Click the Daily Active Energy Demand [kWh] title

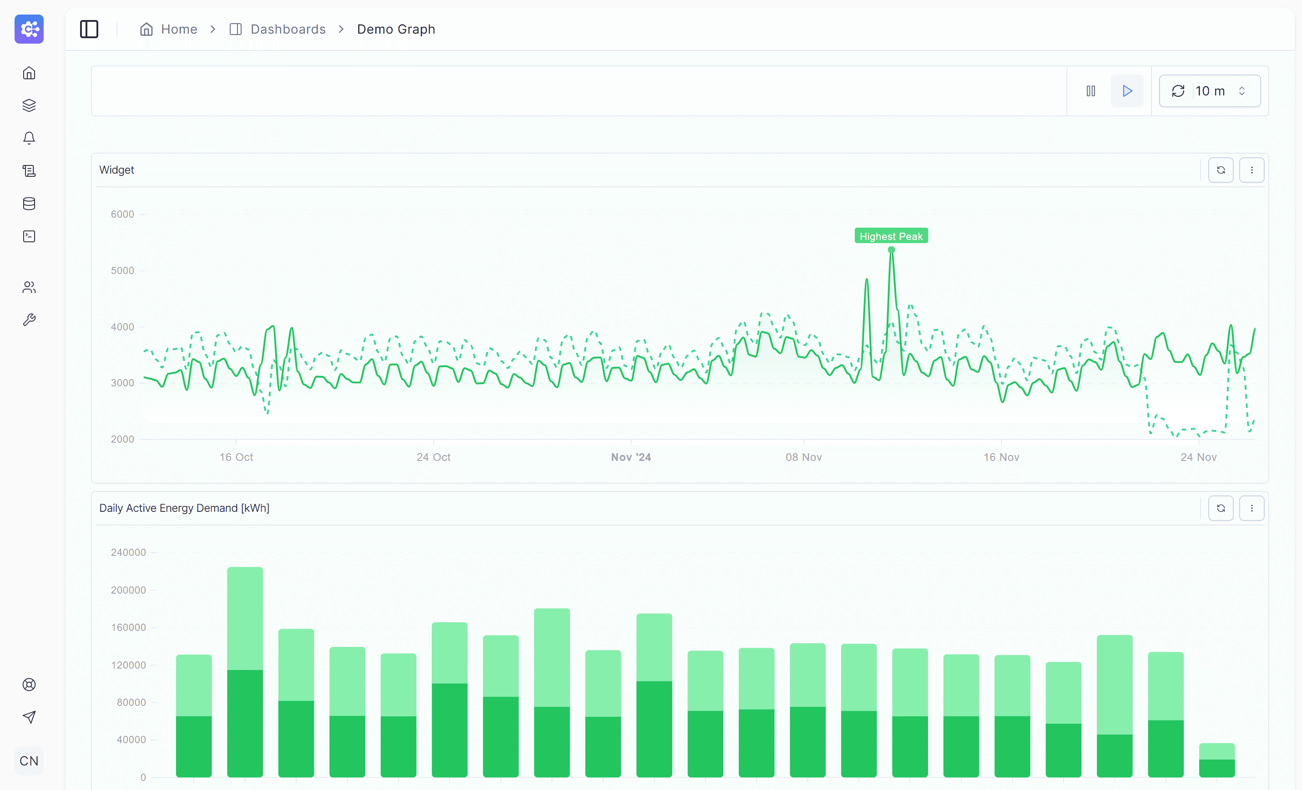184,508
